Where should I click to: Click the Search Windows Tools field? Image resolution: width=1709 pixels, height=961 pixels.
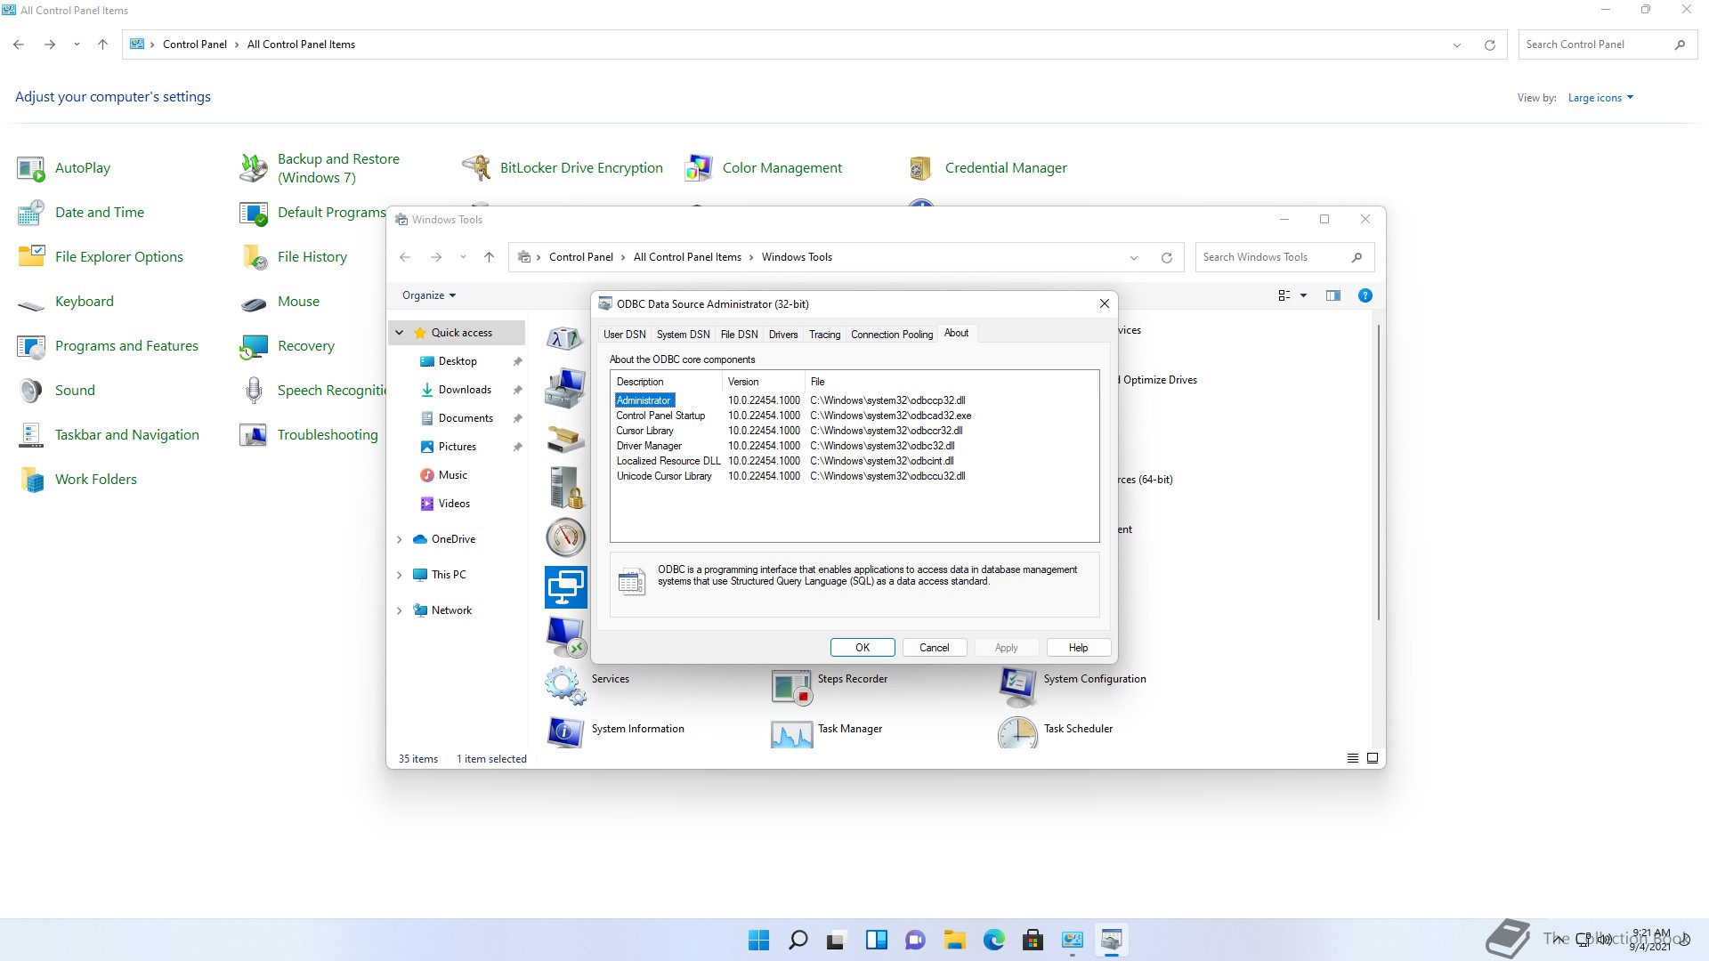pyautogui.click(x=1273, y=257)
